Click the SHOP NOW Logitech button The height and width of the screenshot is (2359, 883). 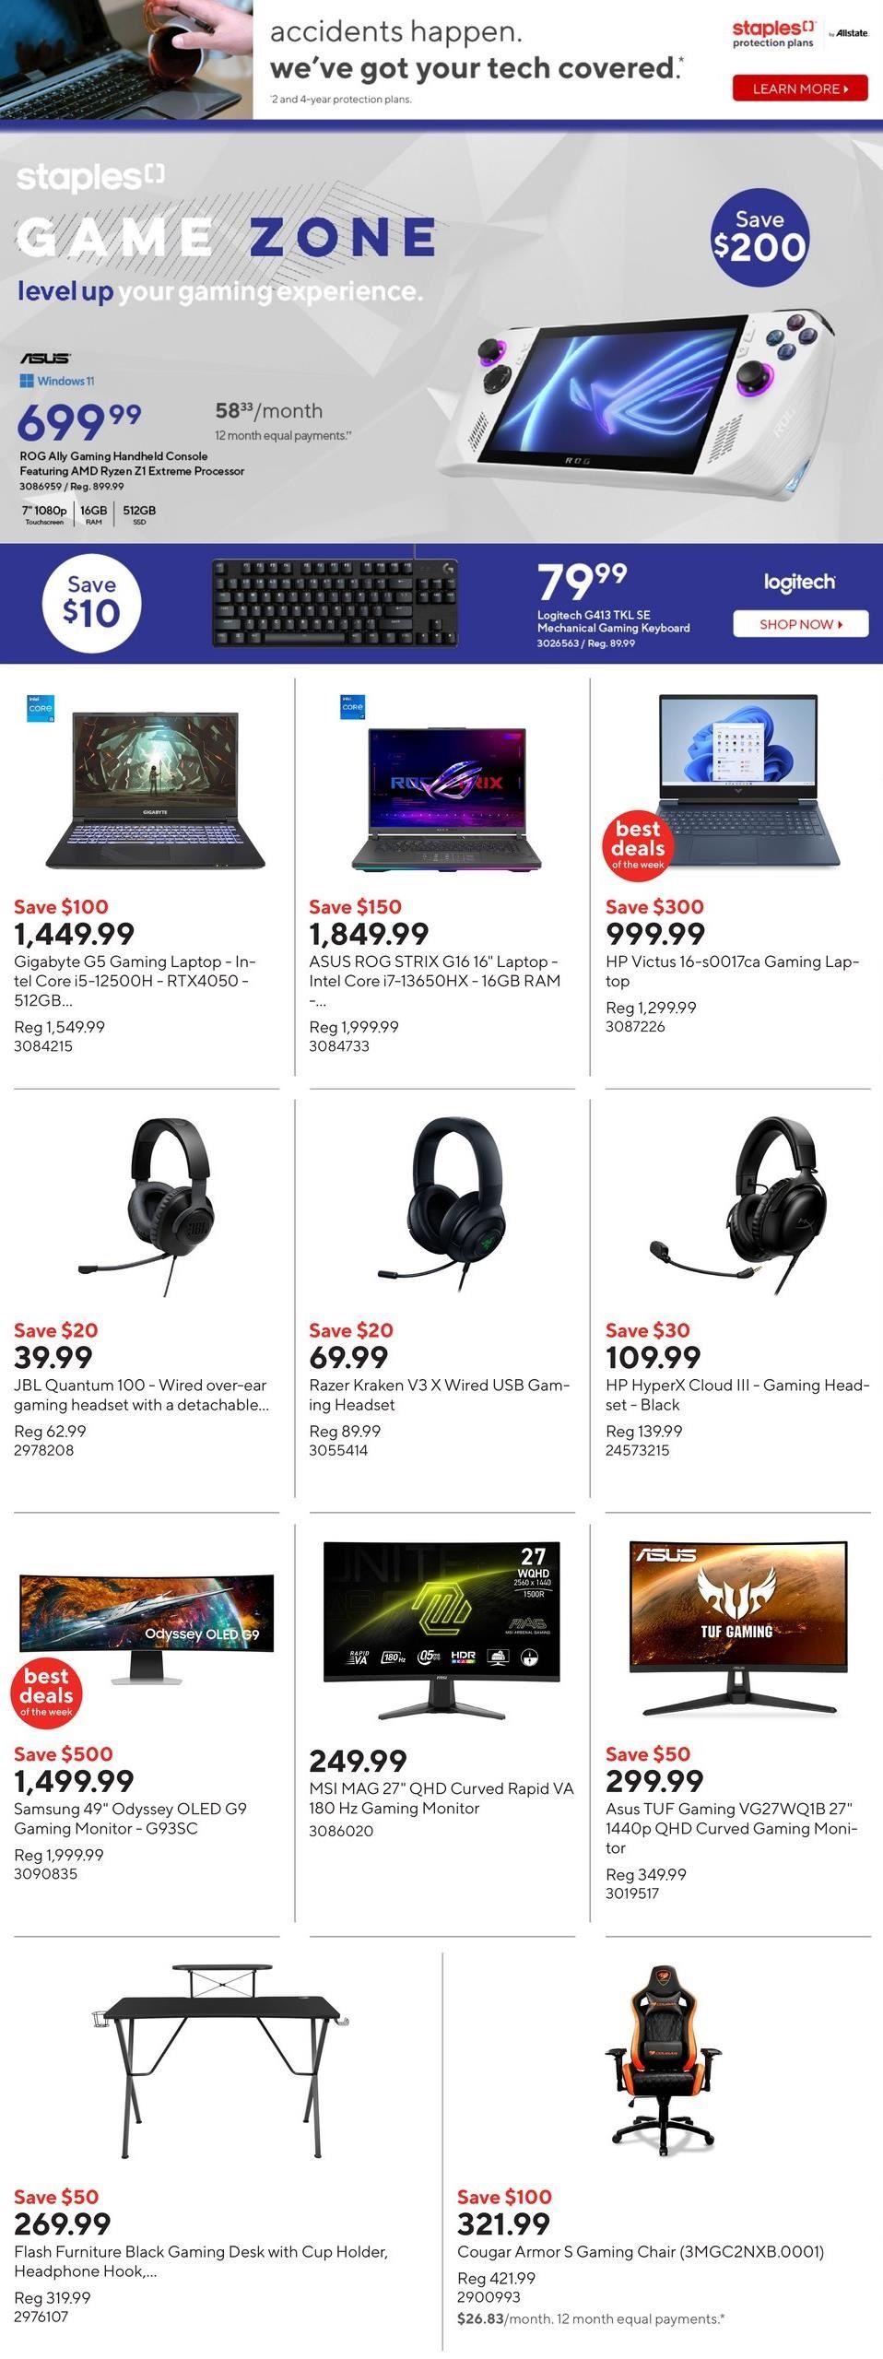click(800, 624)
